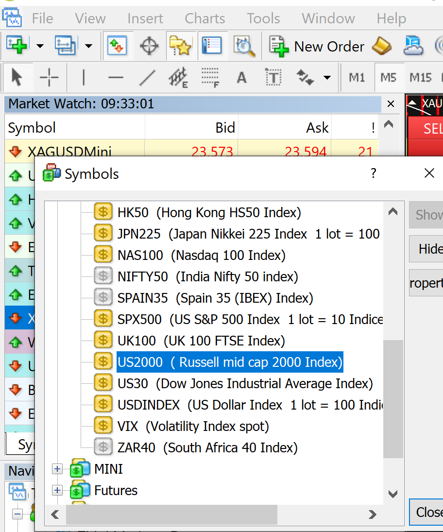Click the coin icon beside USDINDEX

tap(103, 404)
